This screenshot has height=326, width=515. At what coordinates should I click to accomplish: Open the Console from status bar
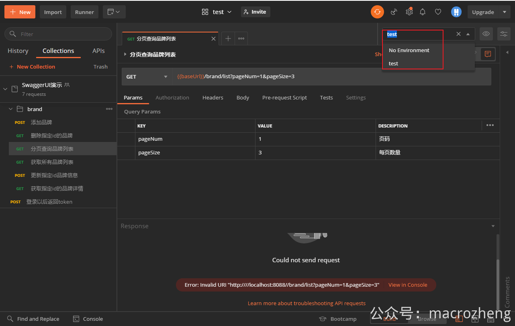click(88, 319)
